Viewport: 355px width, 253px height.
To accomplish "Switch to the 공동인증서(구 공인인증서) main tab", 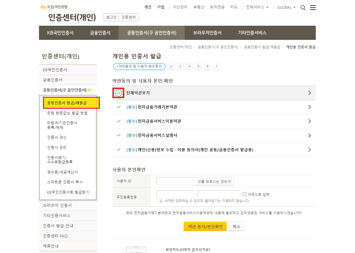I will click(x=152, y=33).
